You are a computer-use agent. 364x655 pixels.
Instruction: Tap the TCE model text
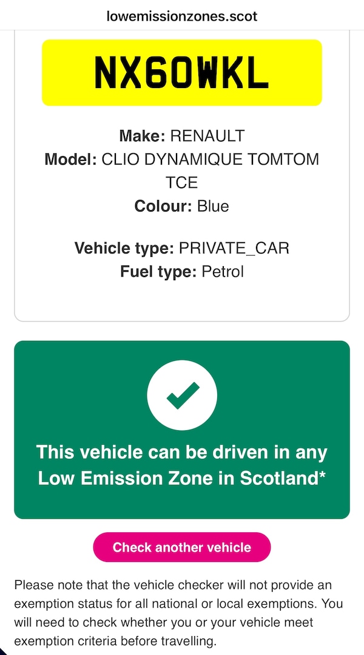tap(182, 183)
